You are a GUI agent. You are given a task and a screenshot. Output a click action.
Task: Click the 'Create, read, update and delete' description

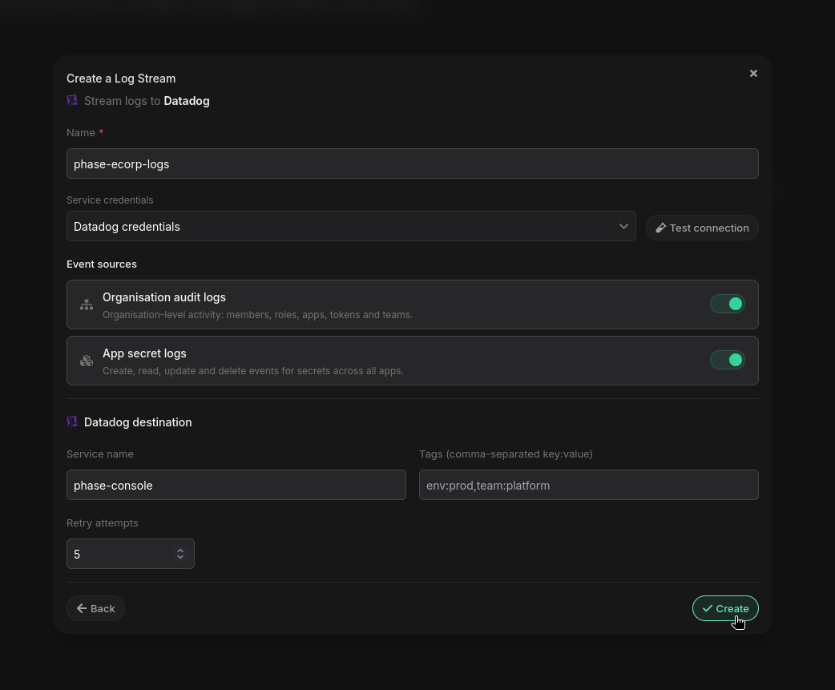(253, 370)
